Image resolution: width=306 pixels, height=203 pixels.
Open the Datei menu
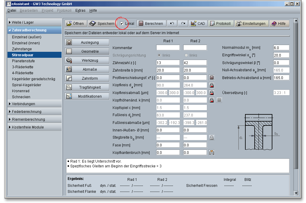12,10
